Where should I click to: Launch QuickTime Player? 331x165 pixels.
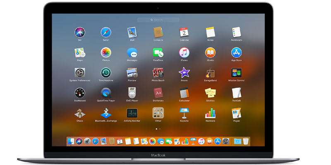[x=106, y=93]
